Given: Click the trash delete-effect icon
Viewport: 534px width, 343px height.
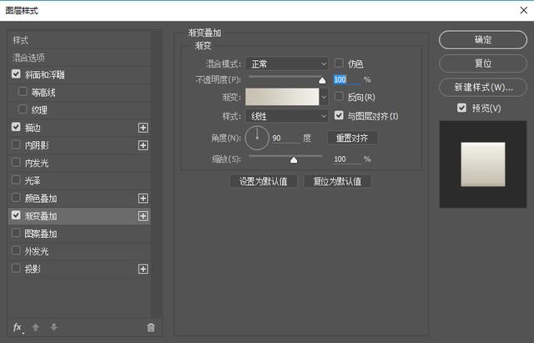Looking at the screenshot, I should pyautogui.click(x=150, y=327).
